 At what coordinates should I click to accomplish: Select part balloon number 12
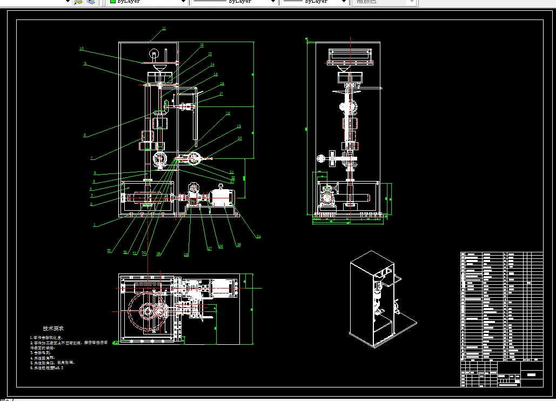pos(202,45)
